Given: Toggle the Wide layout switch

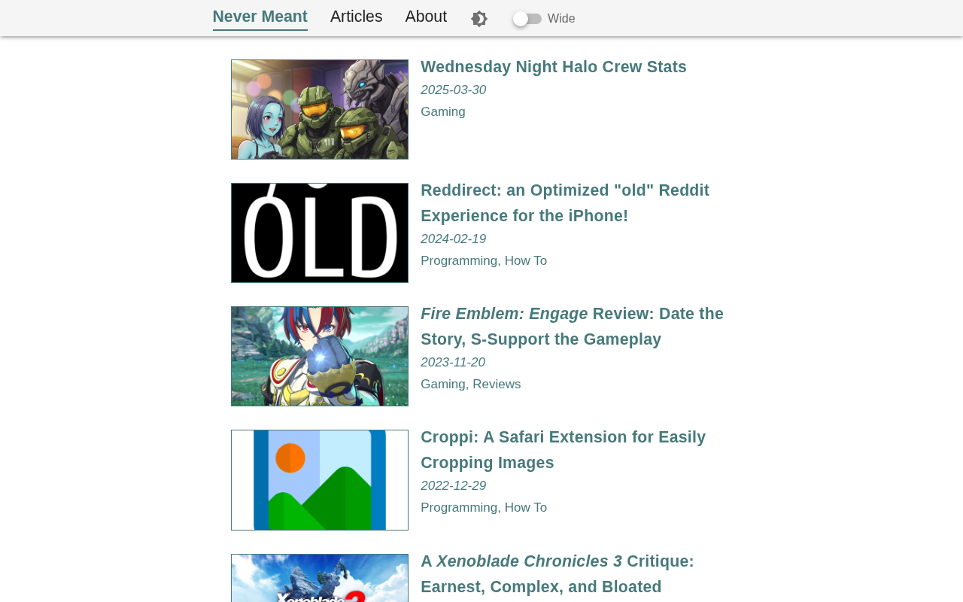Looking at the screenshot, I should point(527,19).
